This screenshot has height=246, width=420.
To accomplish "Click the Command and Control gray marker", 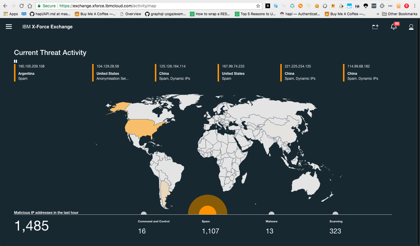I will [144, 213].
